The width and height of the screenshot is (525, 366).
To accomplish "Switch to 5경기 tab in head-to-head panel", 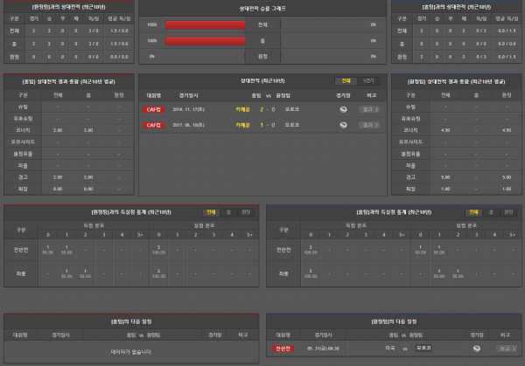I will [369, 79].
